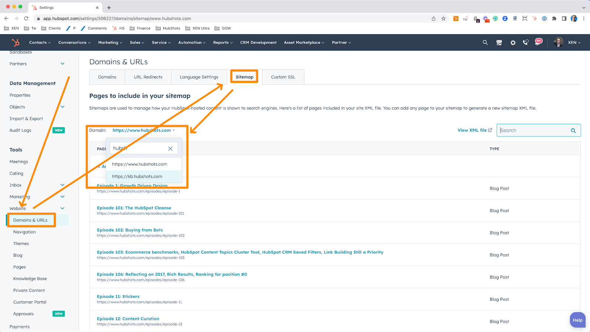Screen dimensions: 590x332
Task: Expand the Partners sidebar section
Action: pyautogui.click(x=62, y=64)
